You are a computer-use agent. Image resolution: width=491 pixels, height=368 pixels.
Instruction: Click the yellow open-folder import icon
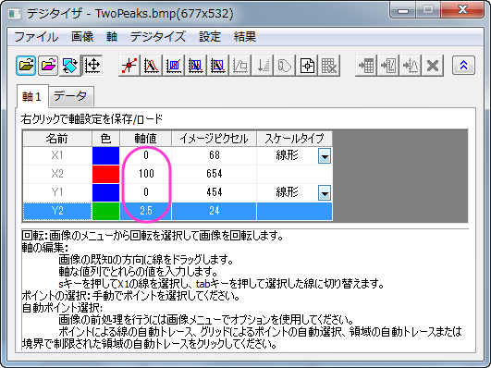pos(26,66)
